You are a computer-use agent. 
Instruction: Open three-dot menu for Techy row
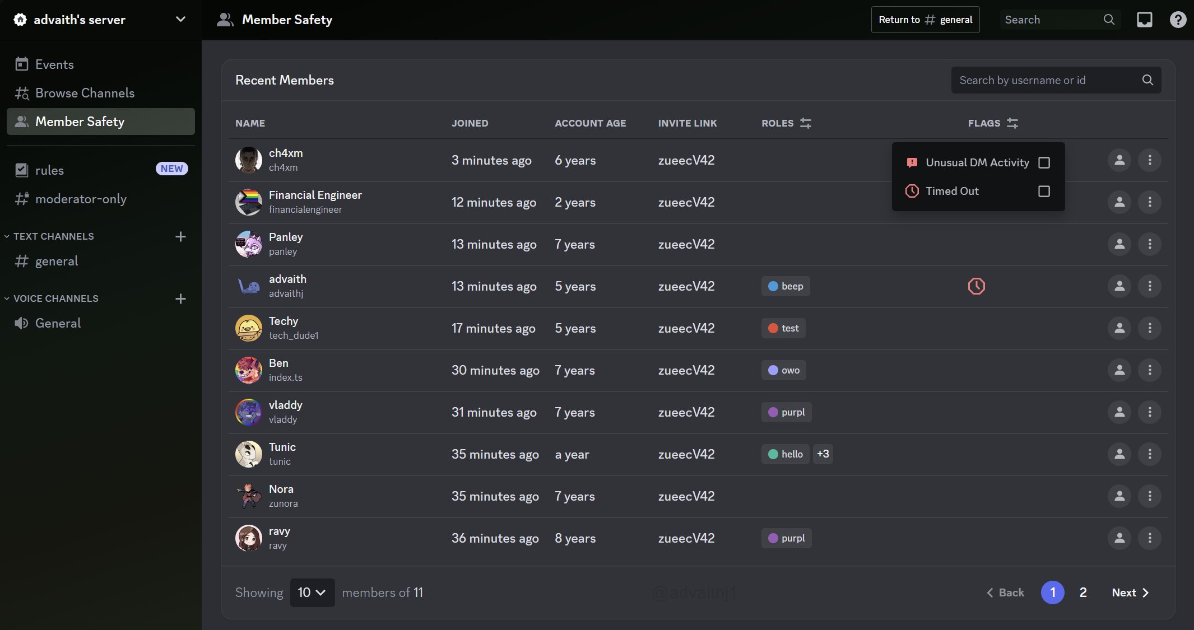pyautogui.click(x=1149, y=328)
